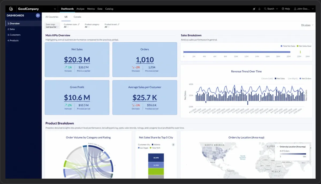Open legend list icon in Net Sales Share

tap(173, 145)
